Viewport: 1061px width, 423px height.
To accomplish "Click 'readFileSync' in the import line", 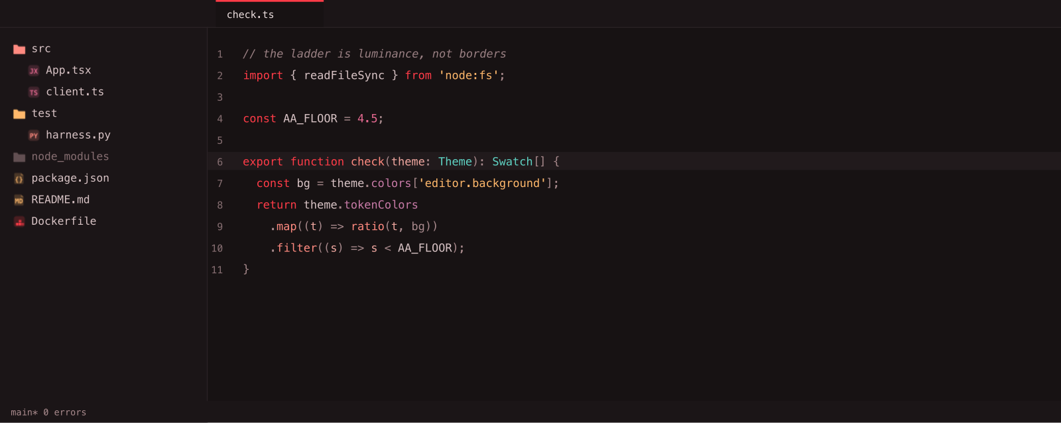I will point(344,76).
